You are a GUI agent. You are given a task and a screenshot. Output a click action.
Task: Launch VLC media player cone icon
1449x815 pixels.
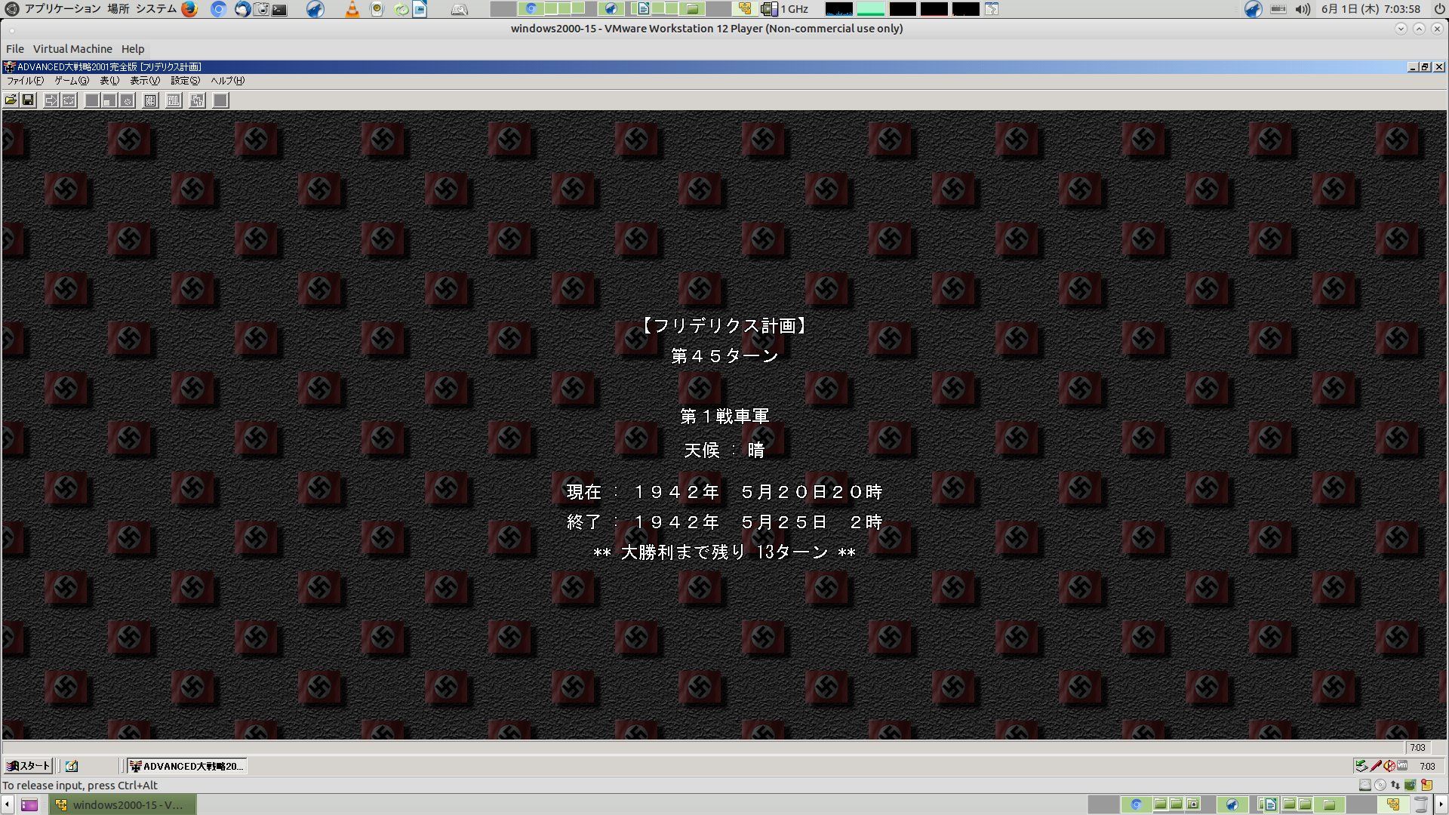click(352, 9)
